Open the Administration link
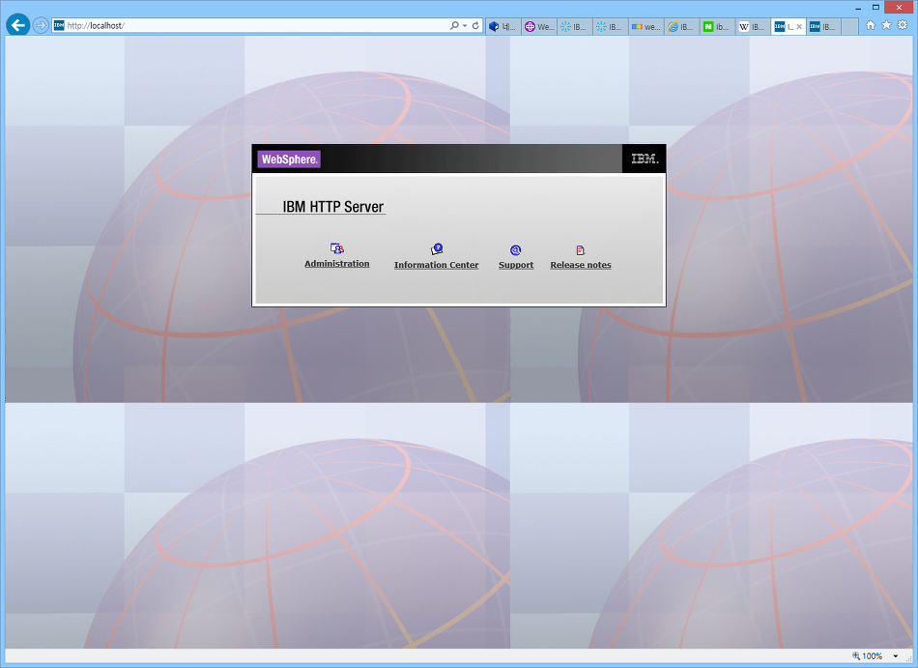This screenshot has width=918, height=668. [x=337, y=264]
